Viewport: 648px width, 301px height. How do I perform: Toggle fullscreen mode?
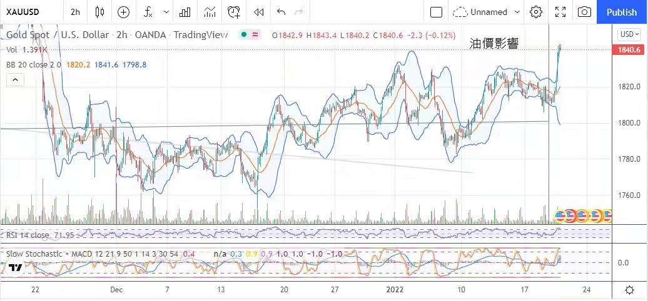coord(560,12)
